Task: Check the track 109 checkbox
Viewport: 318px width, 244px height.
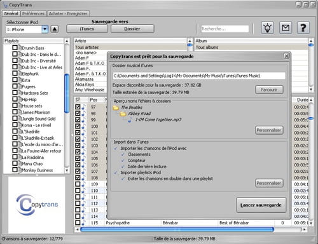Action: click(78, 184)
